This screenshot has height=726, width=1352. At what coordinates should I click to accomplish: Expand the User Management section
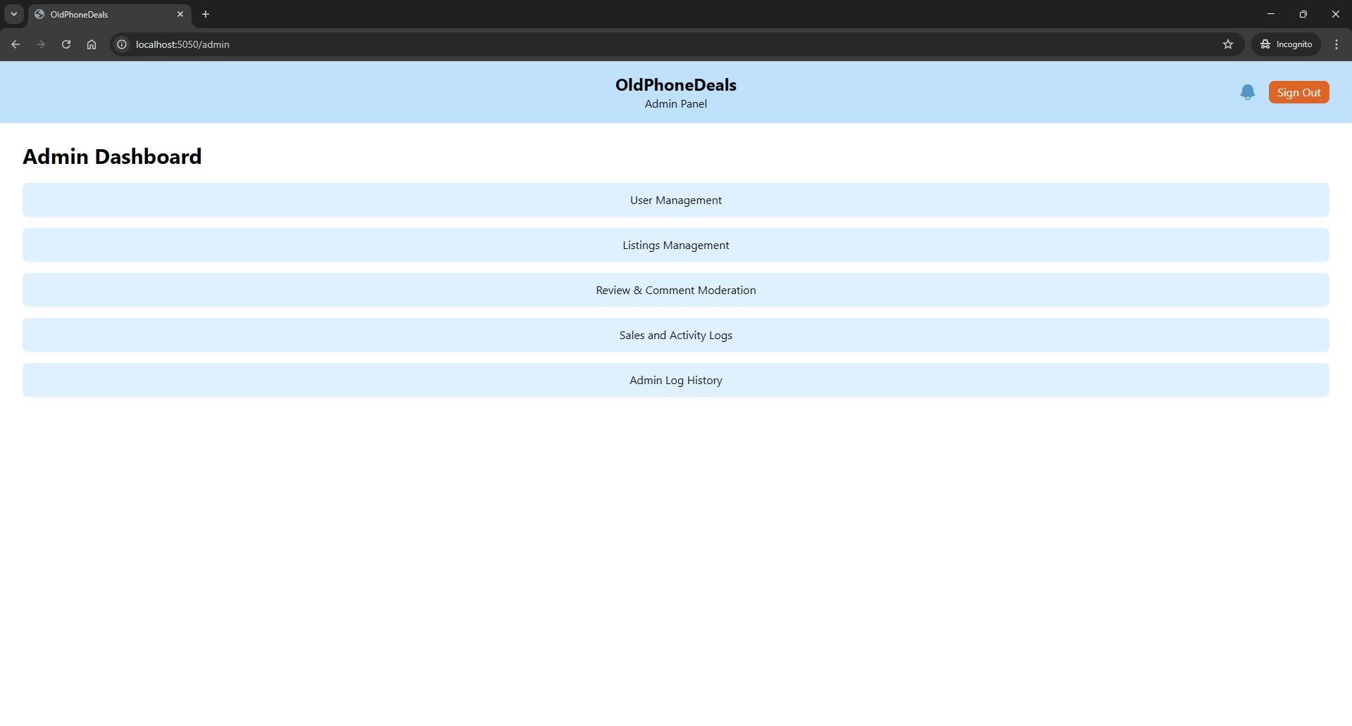click(x=675, y=200)
